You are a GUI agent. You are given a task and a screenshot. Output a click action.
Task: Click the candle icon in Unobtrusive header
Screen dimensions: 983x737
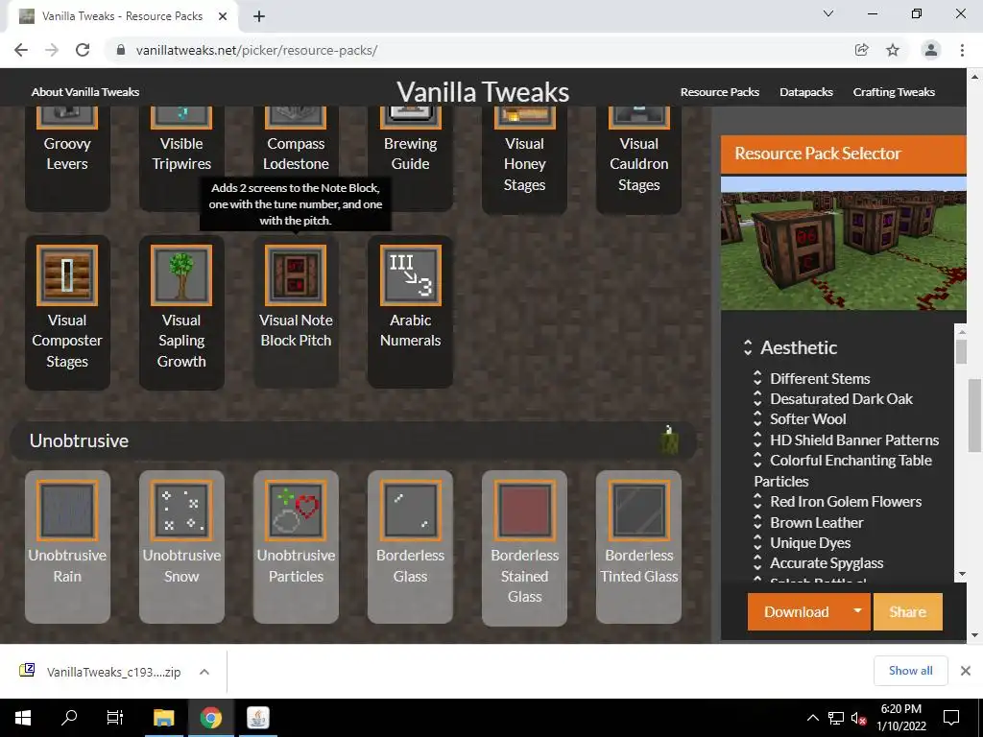(x=669, y=440)
